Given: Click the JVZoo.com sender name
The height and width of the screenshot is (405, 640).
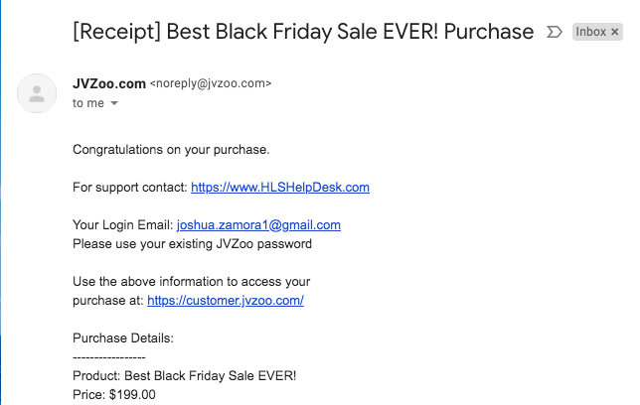Looking at the screenshot, I should 108,83.
